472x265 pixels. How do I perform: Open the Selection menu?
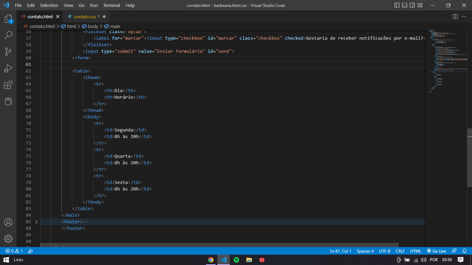pyautogui.click(x=49, y=5)
